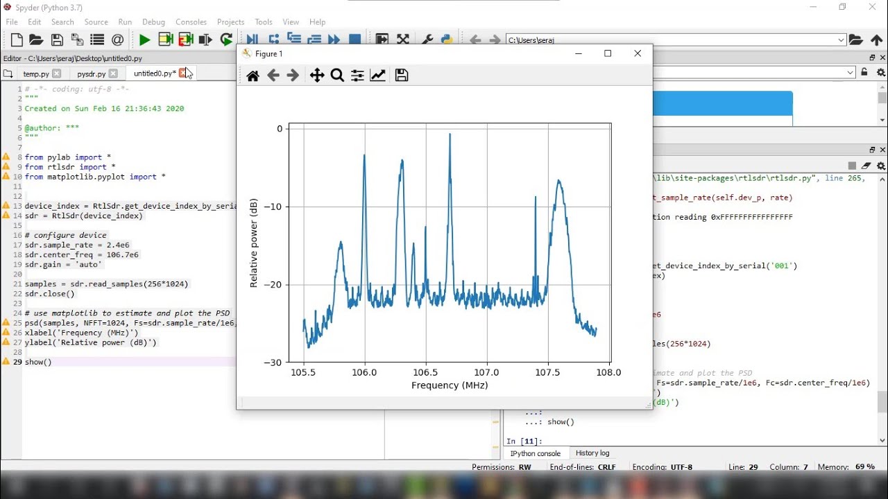Viewport: 888px width, 499px height.
Task: Open the Source menu
Action: pyautogui.click(x=96, y=22)
